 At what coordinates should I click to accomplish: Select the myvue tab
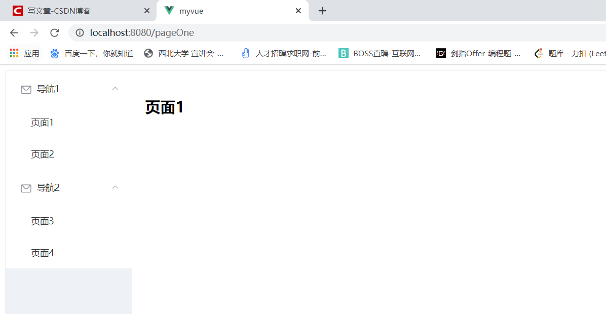[x=232, y=11]
